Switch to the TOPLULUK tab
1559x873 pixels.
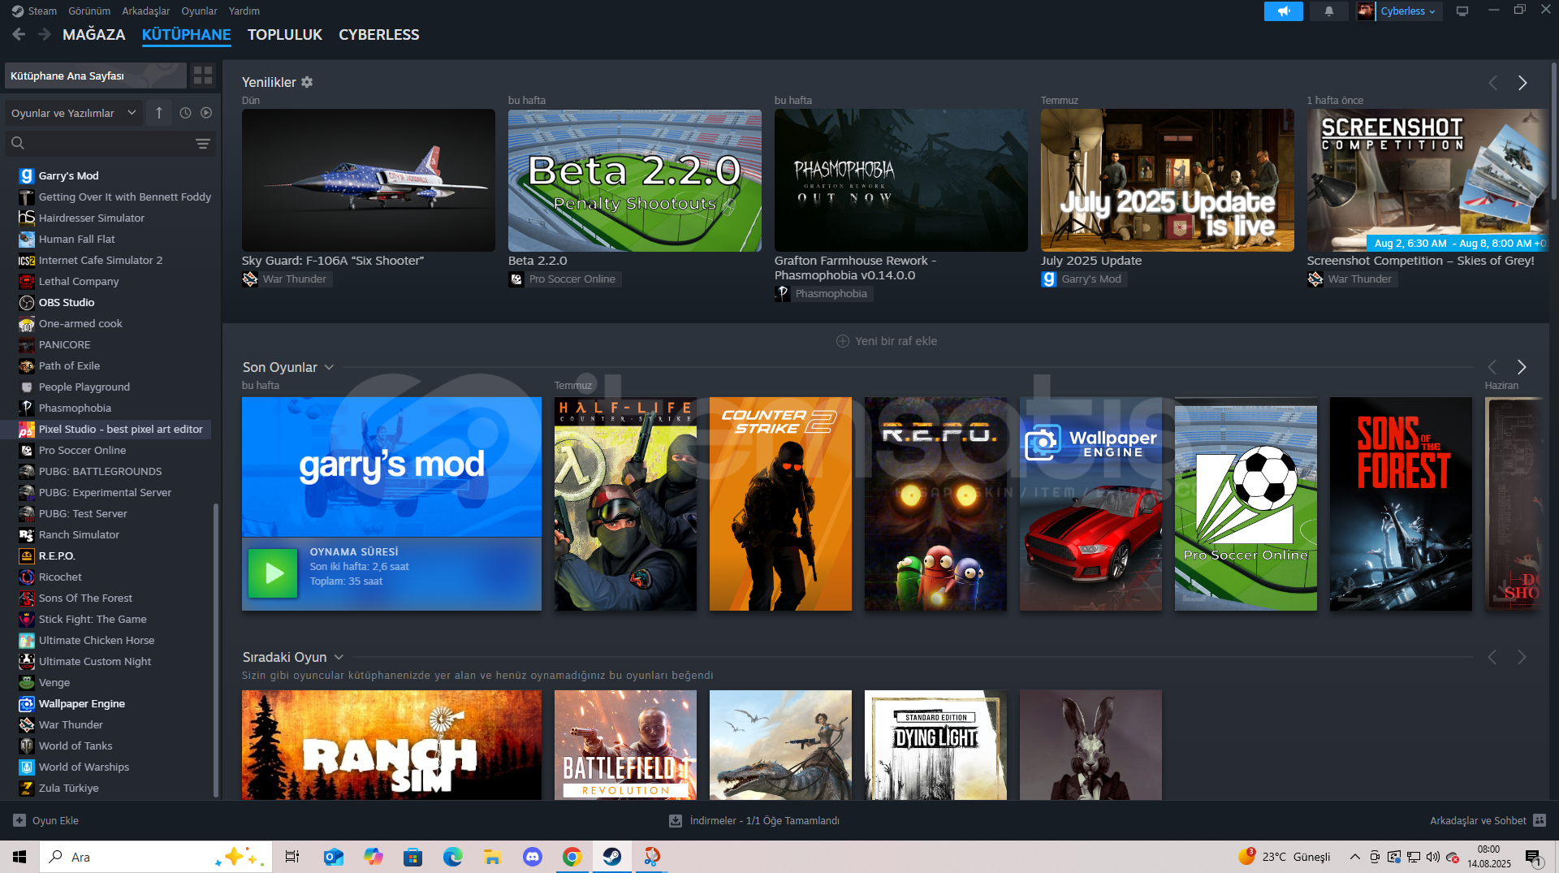click(284, 34)
